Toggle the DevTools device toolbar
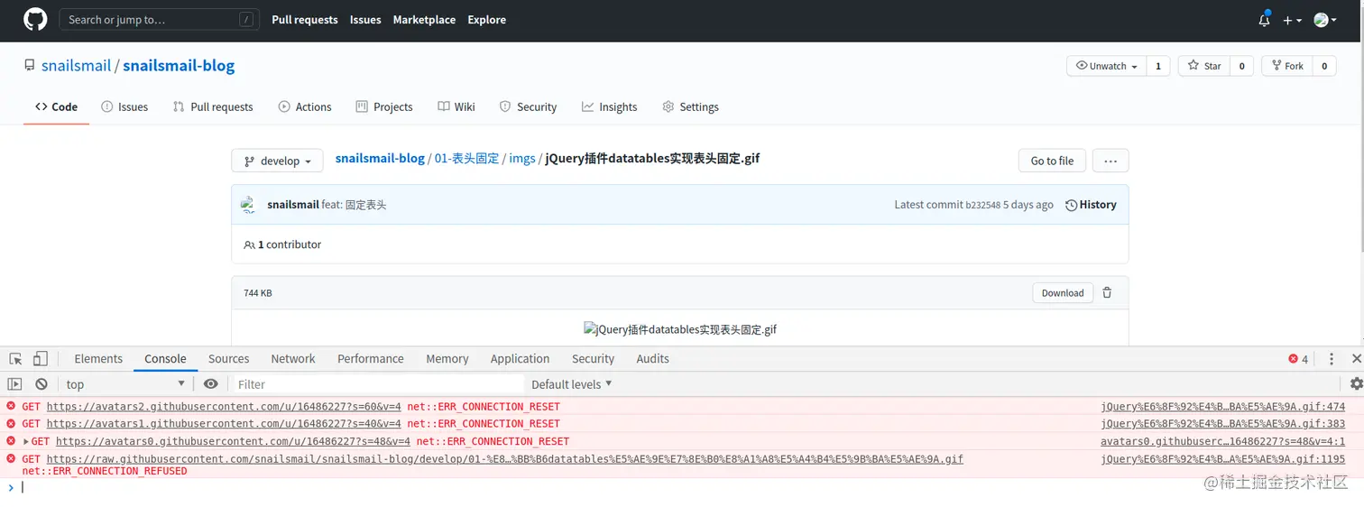Image resolution: width=1364 pixels, height=507 pixels. point(41,358)
